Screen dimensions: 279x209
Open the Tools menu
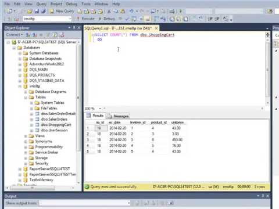tap(86, 4)
